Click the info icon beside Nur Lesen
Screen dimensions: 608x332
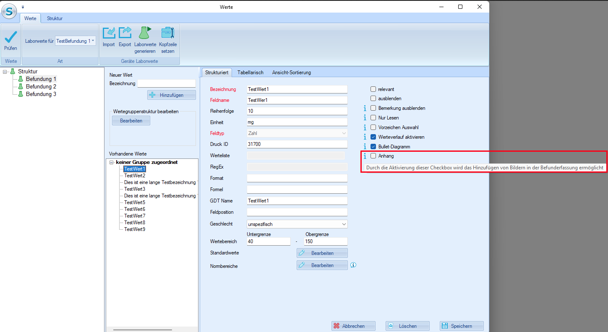click(x=365, y=118)
